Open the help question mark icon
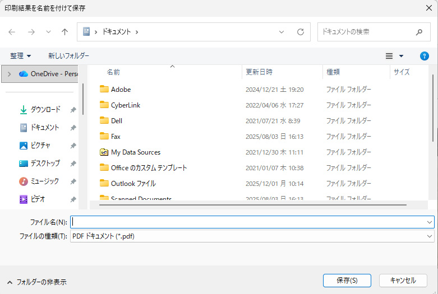The width and height of the screenshot is (438, 294). [425, 56]
